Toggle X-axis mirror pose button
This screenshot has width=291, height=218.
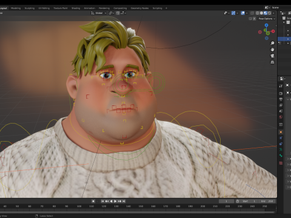pos(255,19)
